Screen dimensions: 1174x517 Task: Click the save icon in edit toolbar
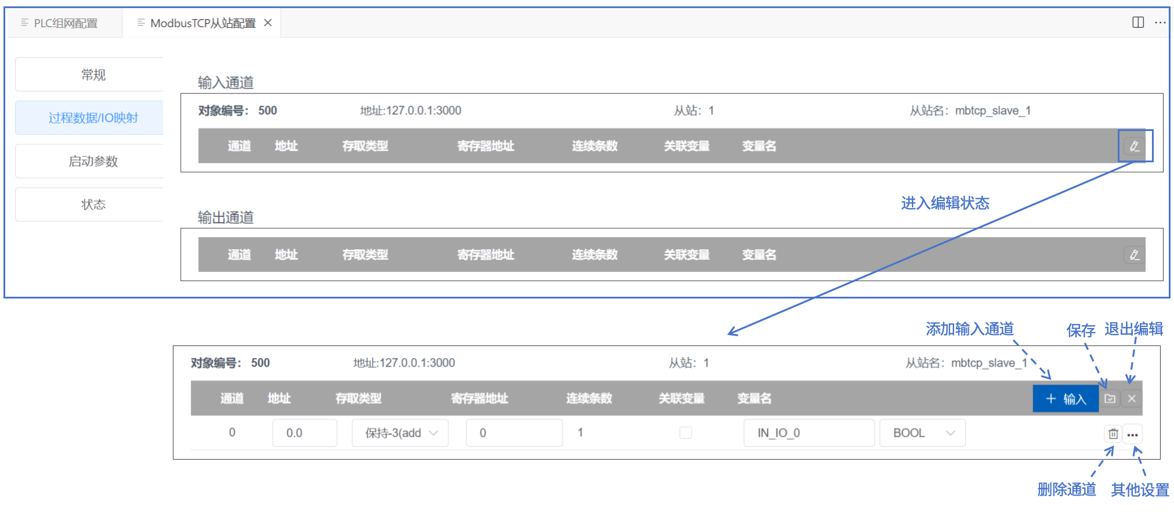[1110, 399]
